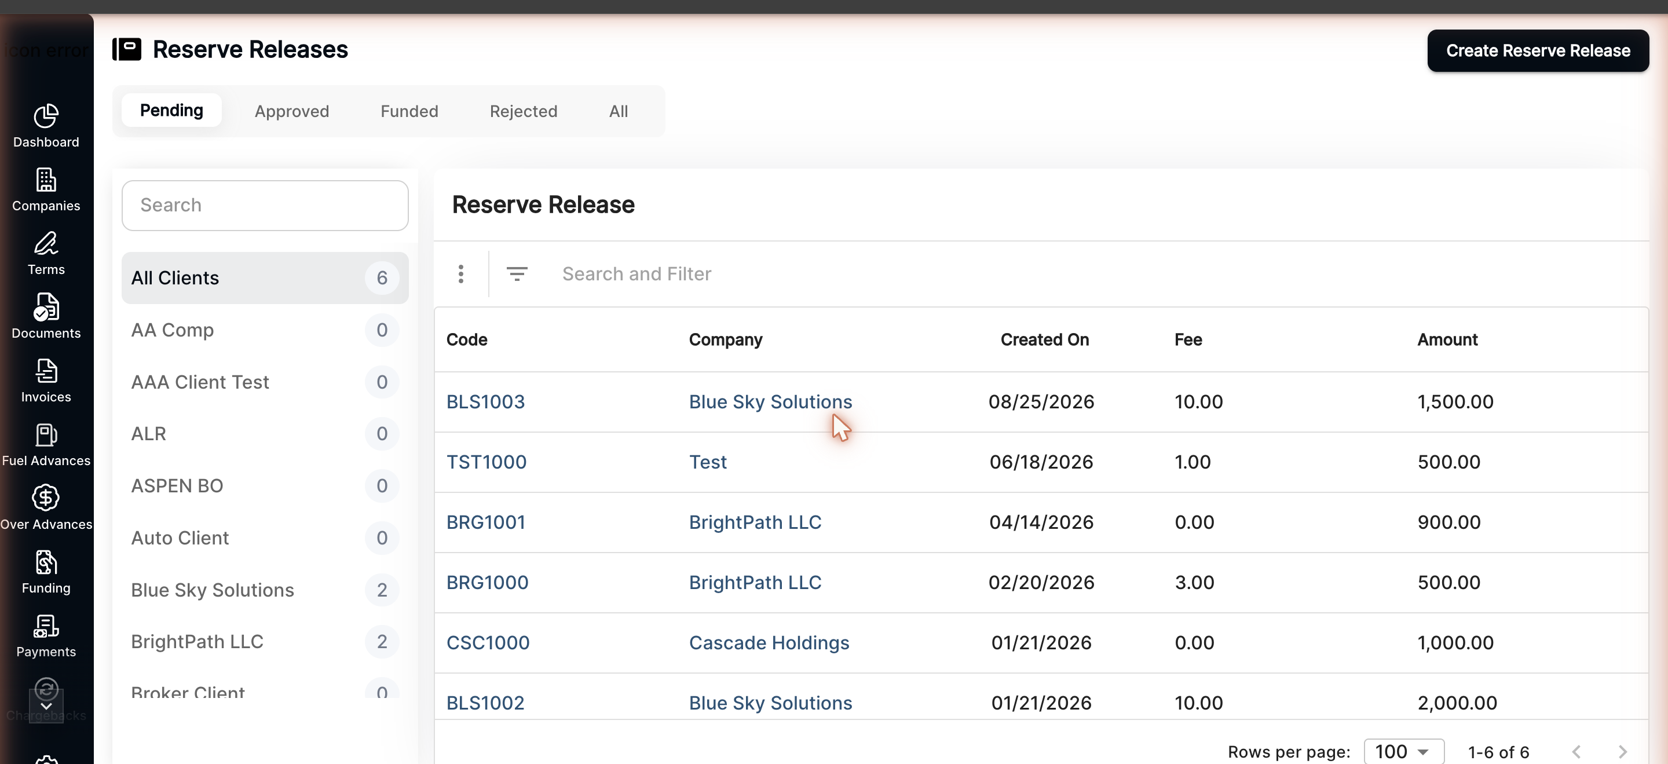This screenshot has height=764, width=1668.
Task: Switch to the Approved tab
Action: click(291, 111)
